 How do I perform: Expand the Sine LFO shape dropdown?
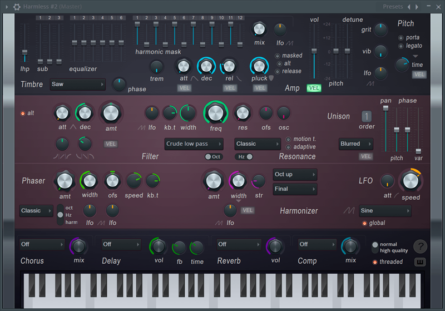(x=384, y=211)
